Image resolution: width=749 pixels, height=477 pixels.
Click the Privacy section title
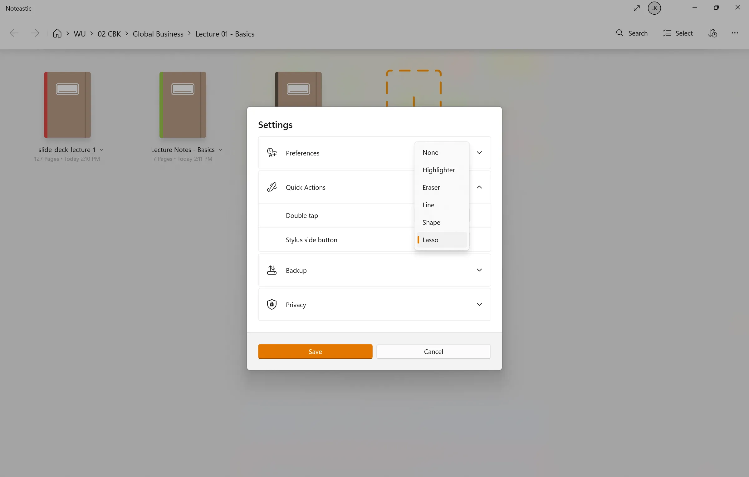tap(296, 305)
